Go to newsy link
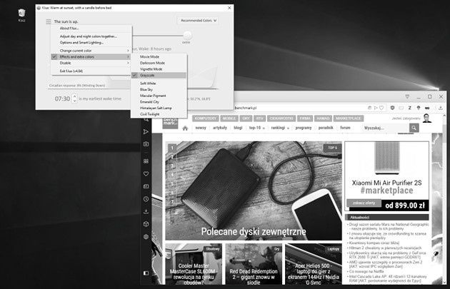450x289 pixels. [201, 128]
